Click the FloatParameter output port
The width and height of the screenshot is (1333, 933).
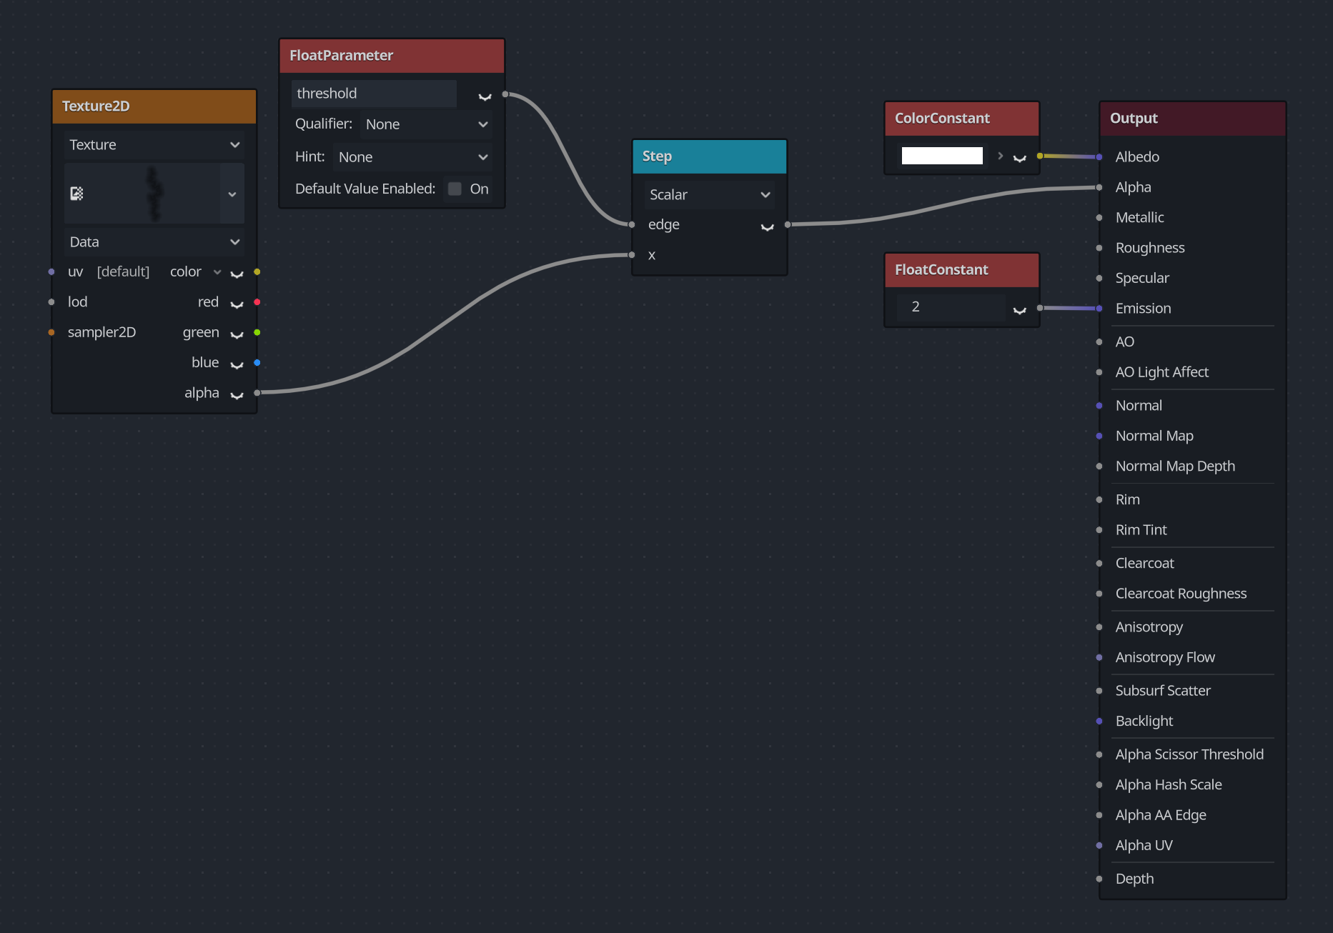[505, 94]
